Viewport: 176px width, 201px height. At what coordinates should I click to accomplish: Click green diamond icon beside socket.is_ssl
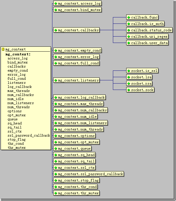129,71
